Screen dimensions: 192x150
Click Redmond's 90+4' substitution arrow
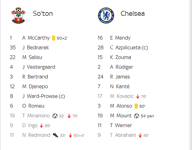coord(70,136)
